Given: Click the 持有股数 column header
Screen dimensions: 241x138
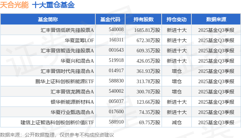Looking at the screenshot, I should [144, 19].
